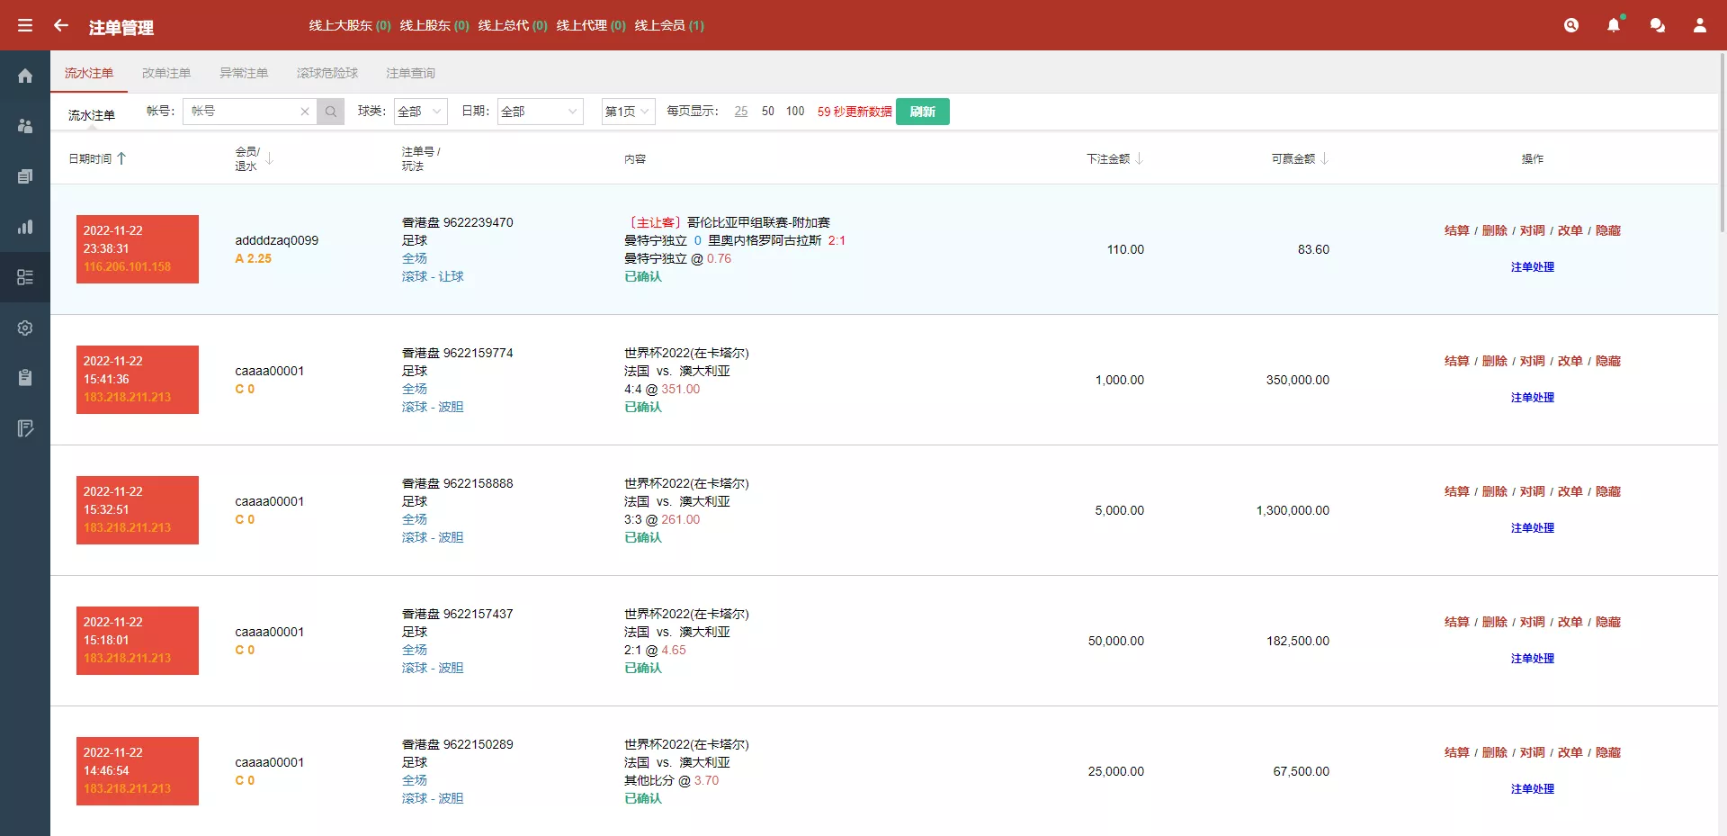Open chat messages via the speech-bubble icon
Image resolution: width=1727 pixels, height=836 pixels.
pyautogui.click(x=1658, y=26)
